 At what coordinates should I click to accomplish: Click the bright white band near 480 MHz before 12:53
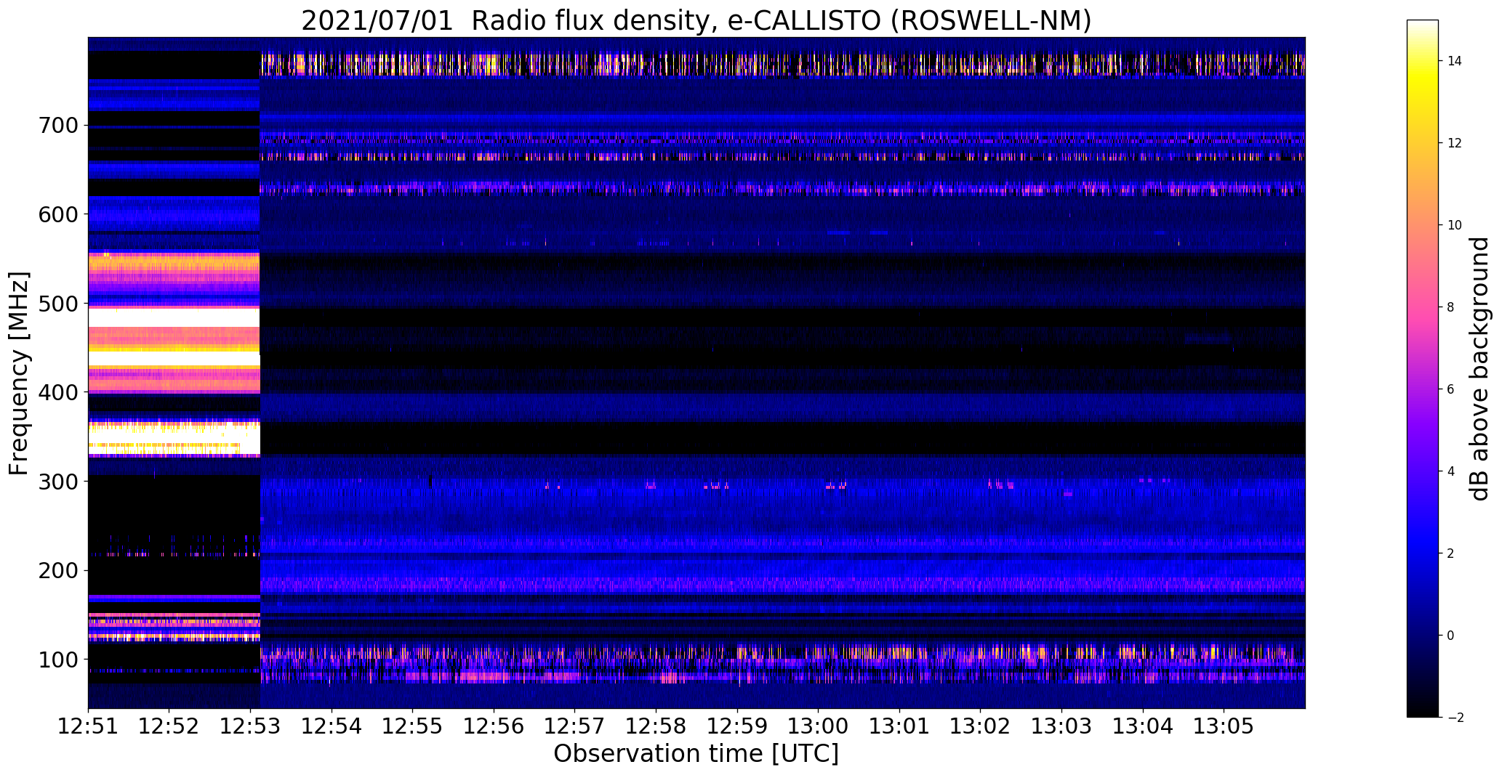tap(174, 317)
